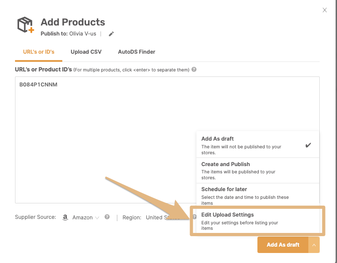Click inside the product ID text area
The width and height of the screenshot is (337, 263).
point(167,140)
